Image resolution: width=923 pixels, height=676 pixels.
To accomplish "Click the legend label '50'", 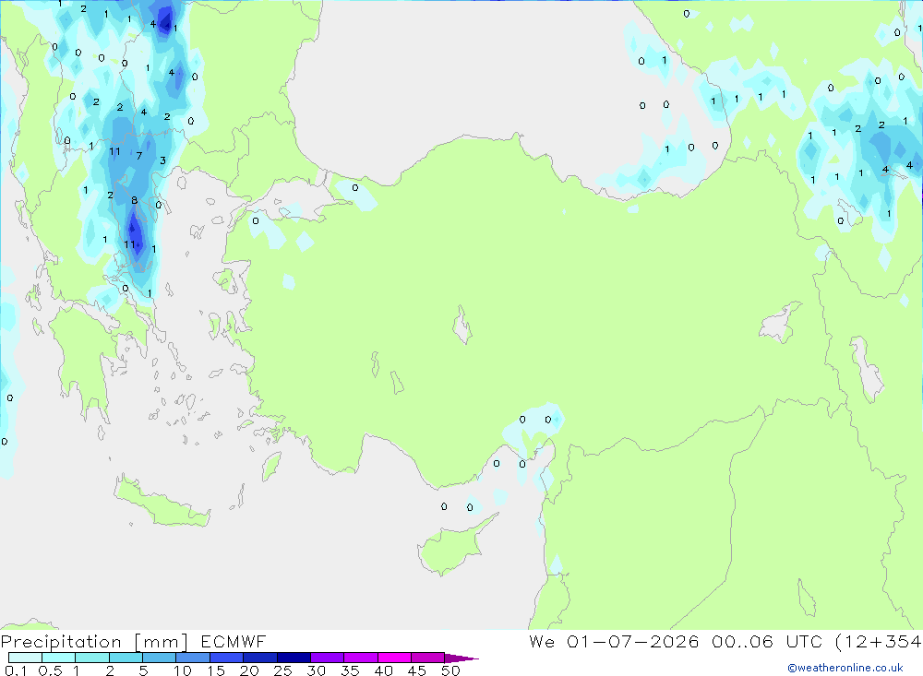I will 450,670.
